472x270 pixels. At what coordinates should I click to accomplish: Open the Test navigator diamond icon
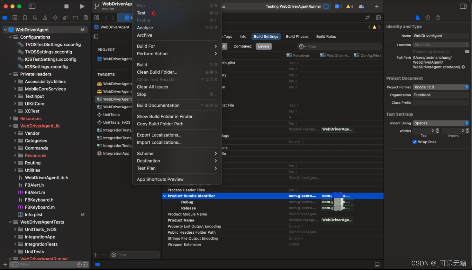(x=55, y=17)
